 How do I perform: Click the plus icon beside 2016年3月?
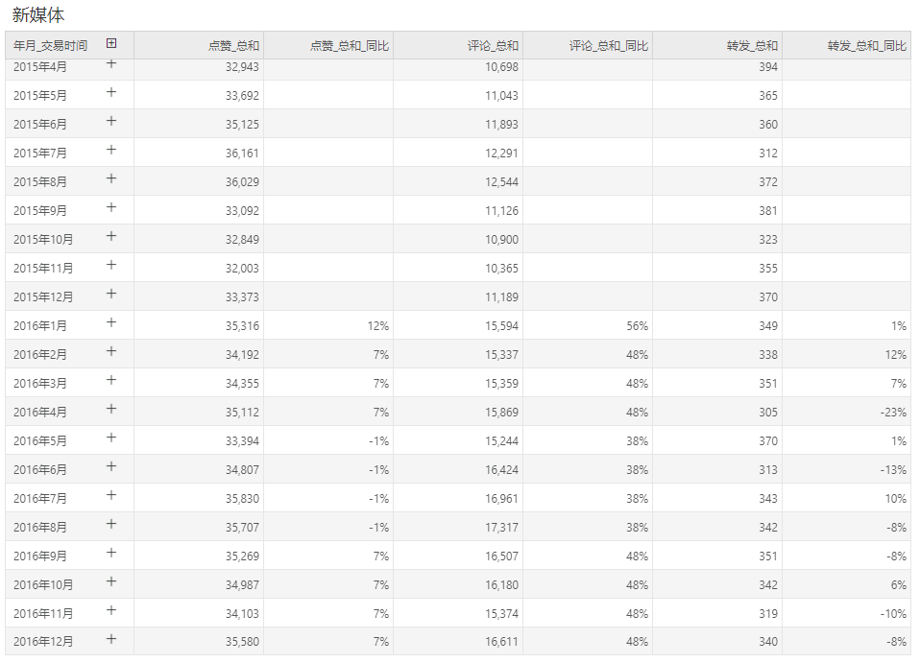[110, 380]
